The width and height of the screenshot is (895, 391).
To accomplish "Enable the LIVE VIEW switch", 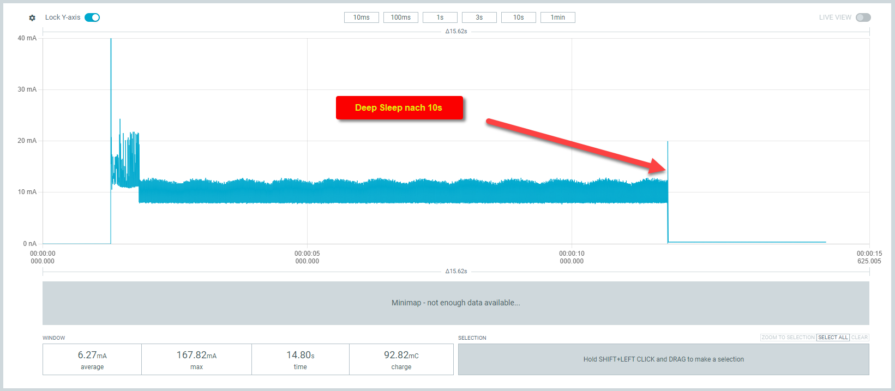I will [863, 17].
